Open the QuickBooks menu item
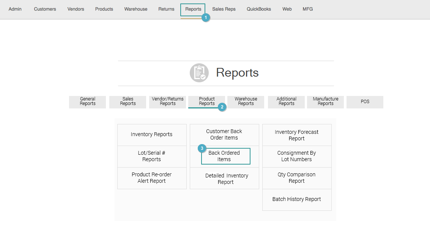Image resolution: width=430 pixels, height=226 pixels. [258, 9]
